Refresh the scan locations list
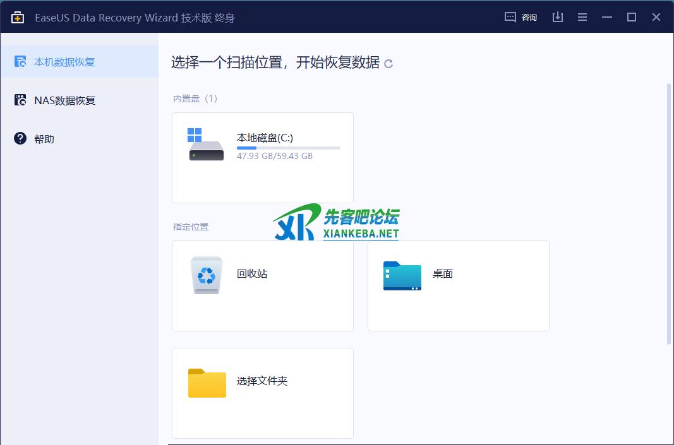This screenshot has height=445, width=674. [x=388, y=64]
